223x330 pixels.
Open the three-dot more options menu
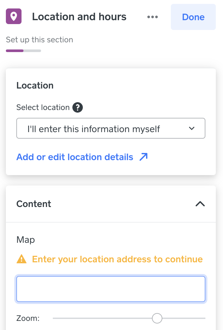(x=153, y=17)
